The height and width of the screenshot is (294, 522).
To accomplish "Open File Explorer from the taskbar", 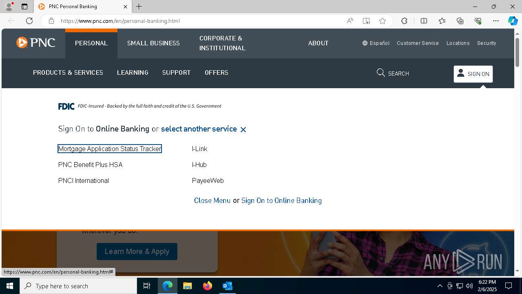I will (x=188, y=286).
